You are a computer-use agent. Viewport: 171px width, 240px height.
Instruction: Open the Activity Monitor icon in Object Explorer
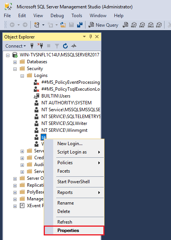[74, 46]
